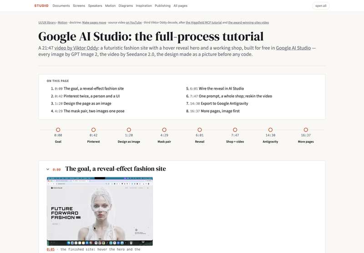364x253 pixels.
Task: Click the STUDIO logo in navbar
Action: point(41,6)
